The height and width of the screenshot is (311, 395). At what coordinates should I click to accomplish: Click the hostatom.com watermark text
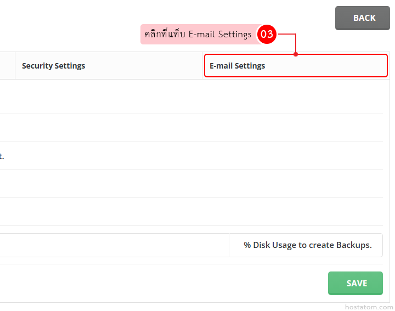coord(369,307)
